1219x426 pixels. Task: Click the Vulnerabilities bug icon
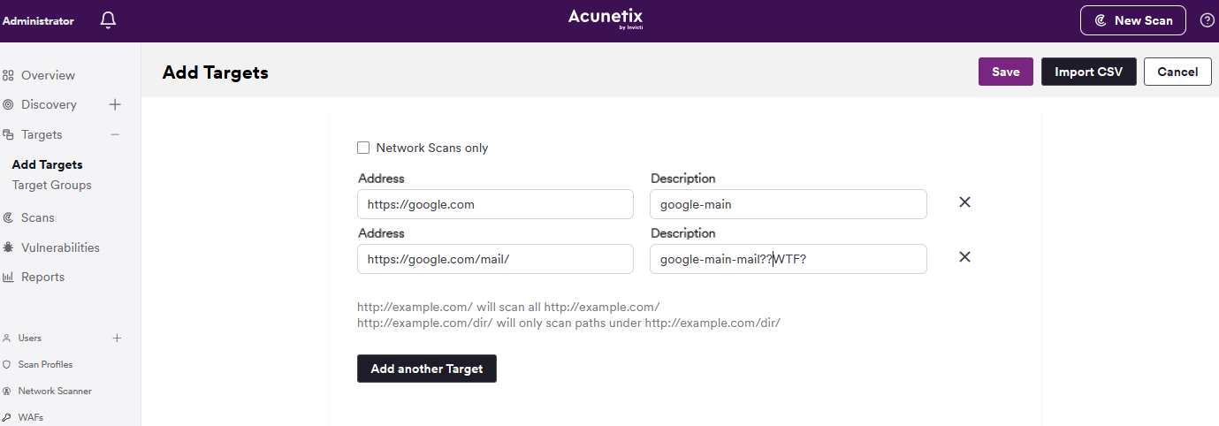pyautogui.click(x=8, y=247)
